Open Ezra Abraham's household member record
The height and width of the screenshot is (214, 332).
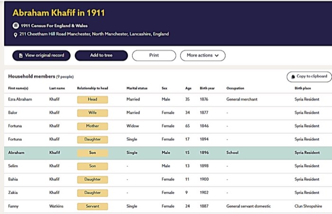click(168, 99)
